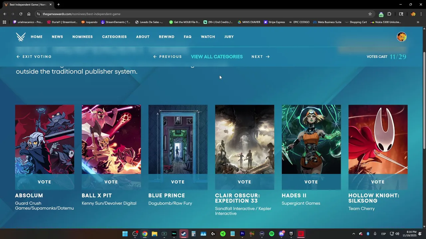Open the CATEGORIES nav item
The width and height of the screenshot is (426, 239).
pyautogui.click(x=114, y=37)
